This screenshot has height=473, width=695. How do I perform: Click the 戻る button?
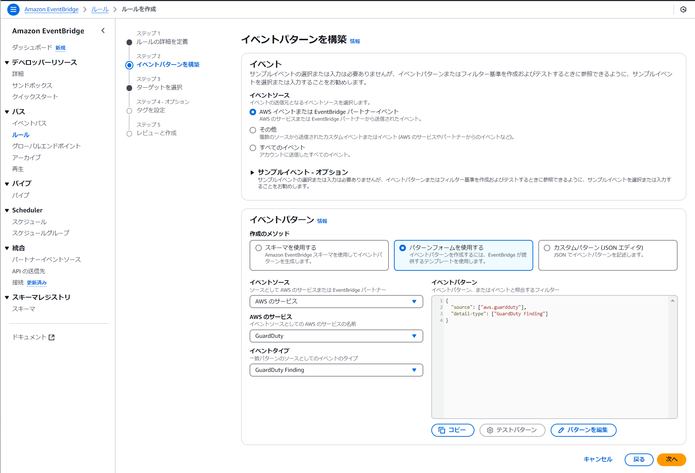639,460
